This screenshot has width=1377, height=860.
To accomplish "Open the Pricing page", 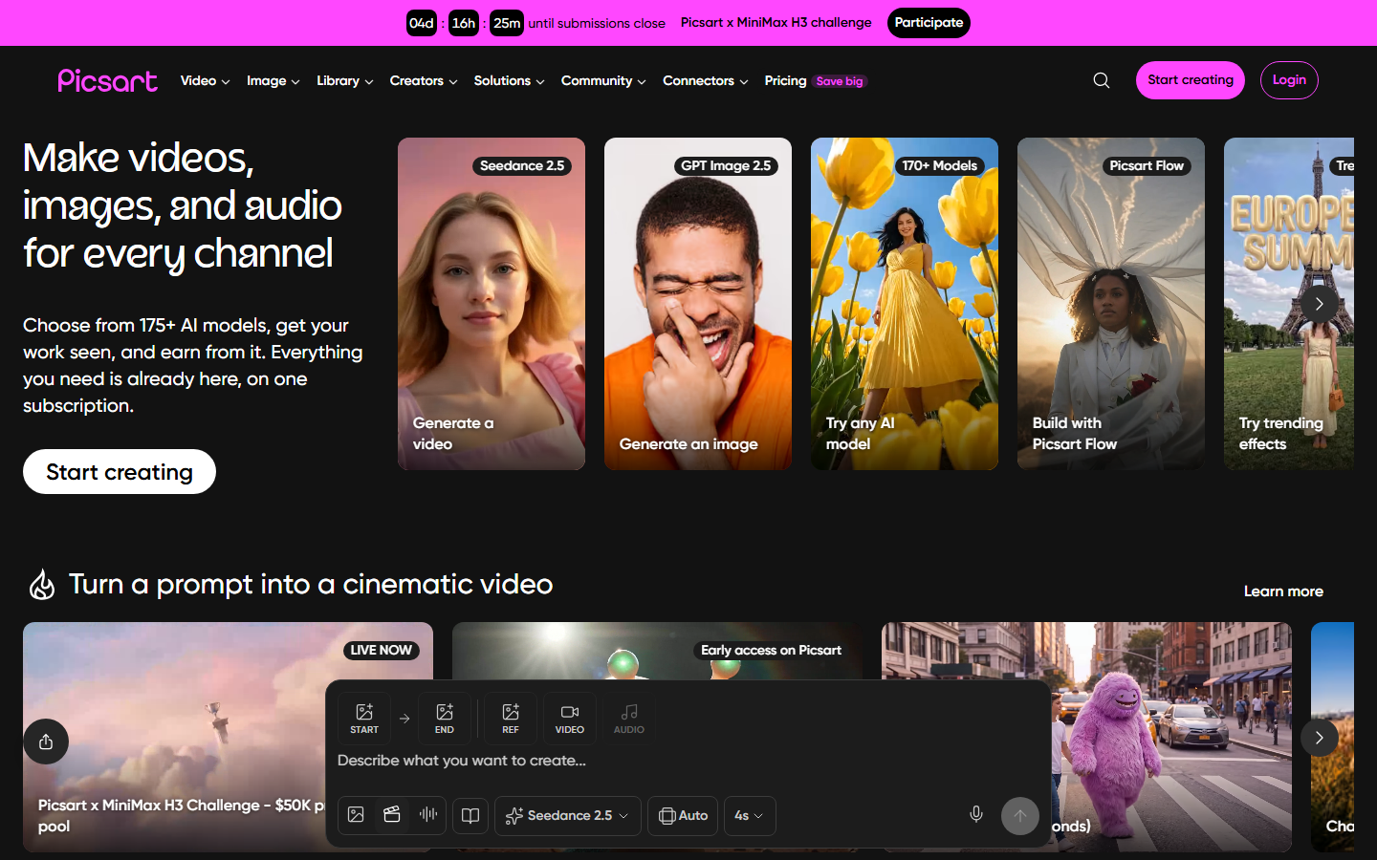I will point(785,81).
